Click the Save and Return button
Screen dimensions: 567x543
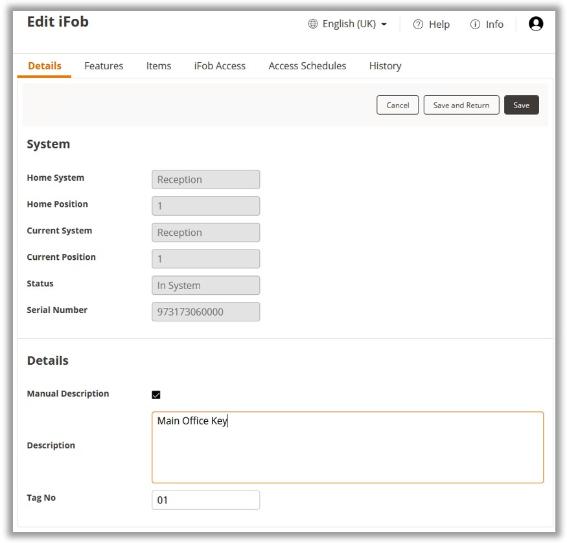click(461, 105)
